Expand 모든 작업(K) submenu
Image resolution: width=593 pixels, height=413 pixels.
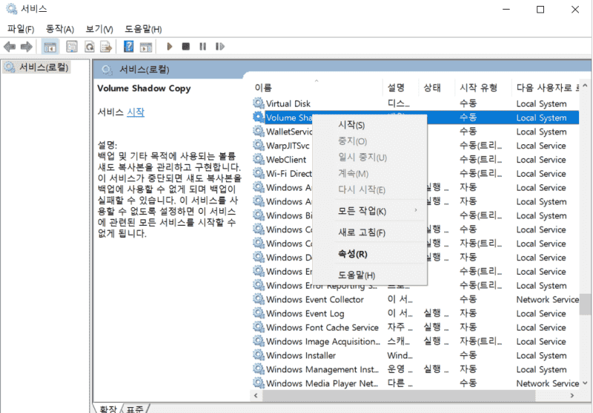pyautogui.click(x=370, y=211)
